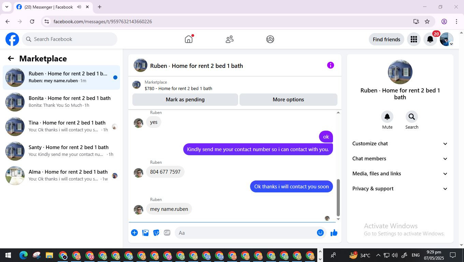Click the chat scrollbar up arrow
This screenshot has width=464, height=262.
click(x=338, y=113)
